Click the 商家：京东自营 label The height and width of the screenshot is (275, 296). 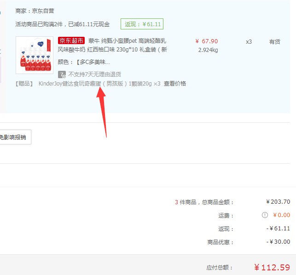(35, 11)
